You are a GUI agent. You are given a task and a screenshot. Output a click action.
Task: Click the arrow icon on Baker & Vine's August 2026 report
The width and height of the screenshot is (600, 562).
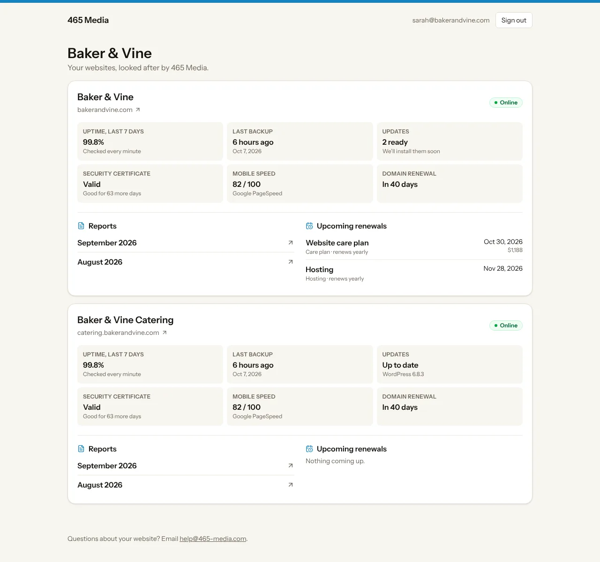pos(291,262)
